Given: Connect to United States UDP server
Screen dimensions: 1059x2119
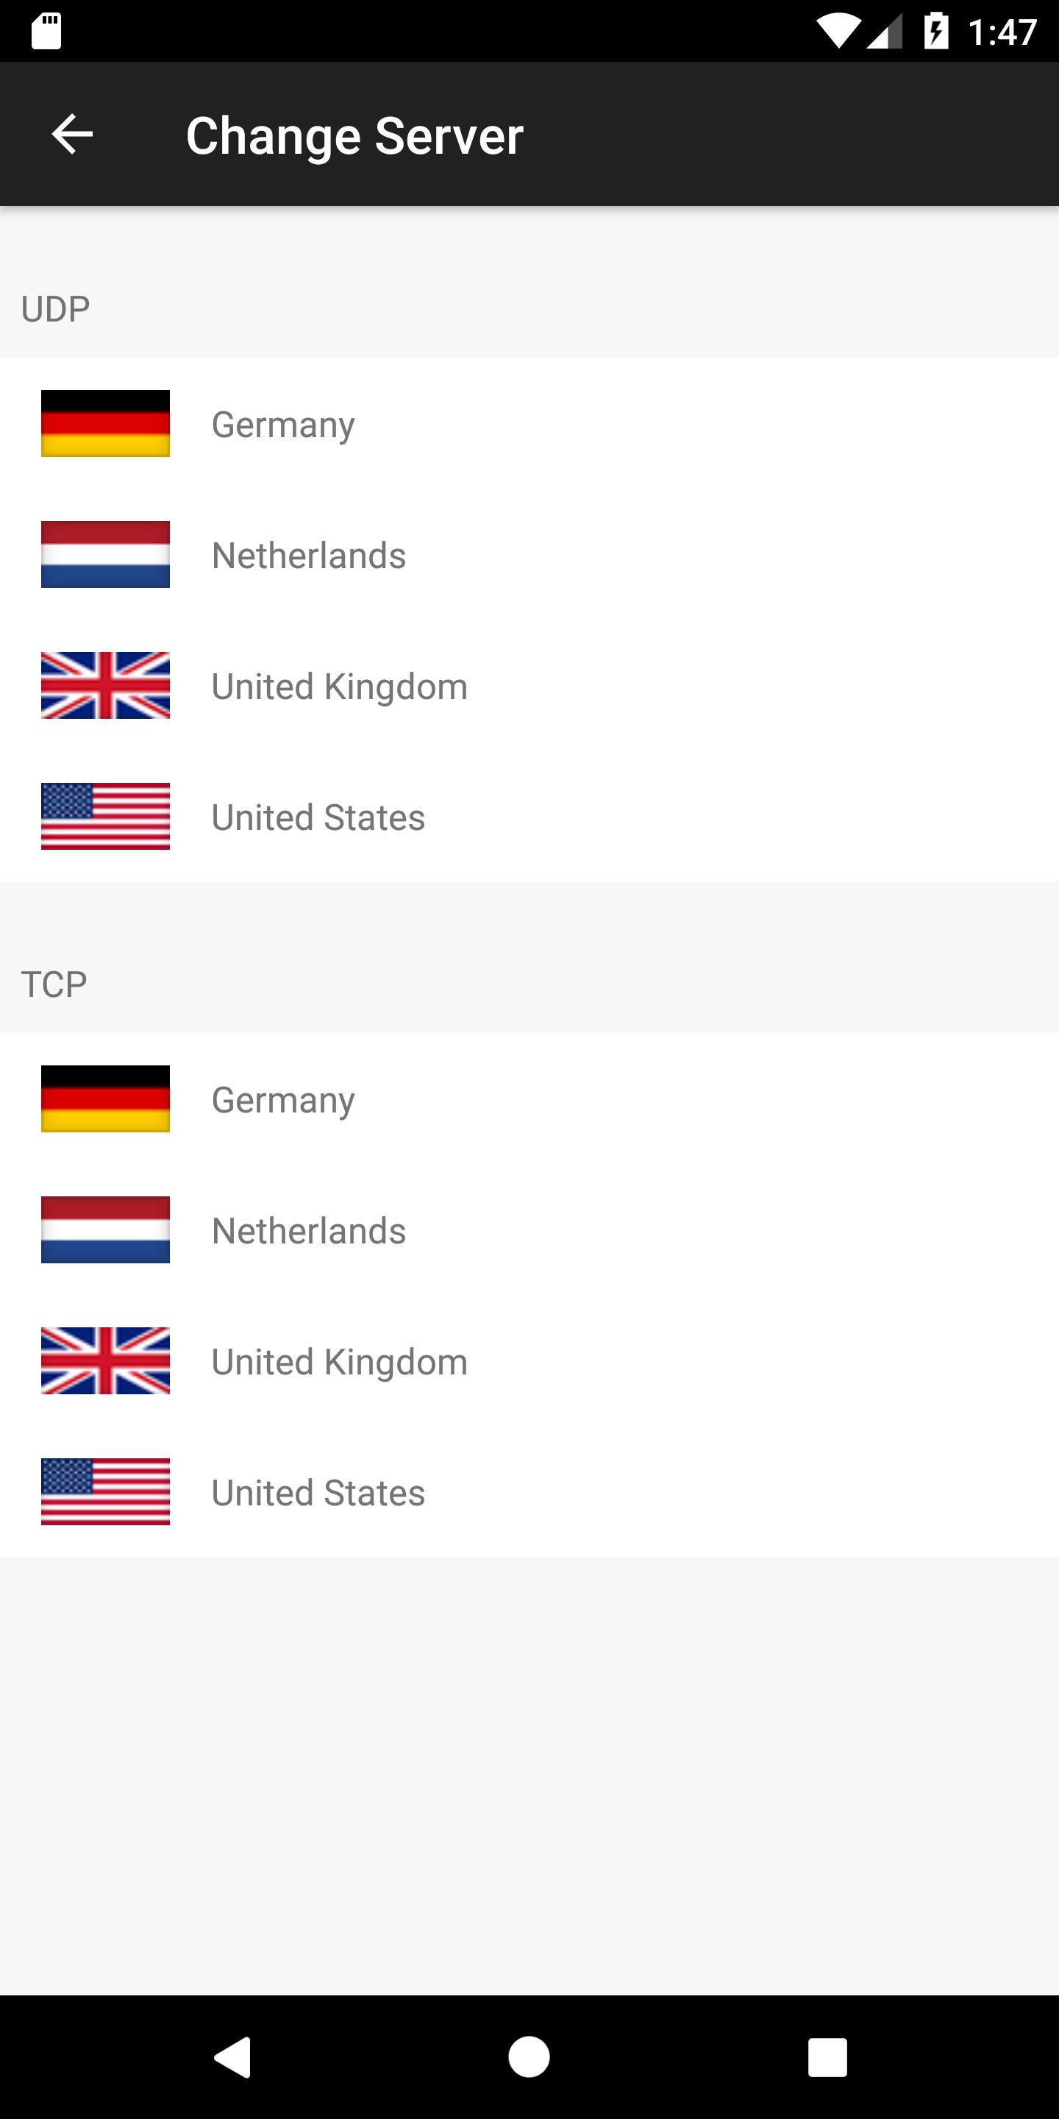Looking at the screenshot, I should 318,817.
